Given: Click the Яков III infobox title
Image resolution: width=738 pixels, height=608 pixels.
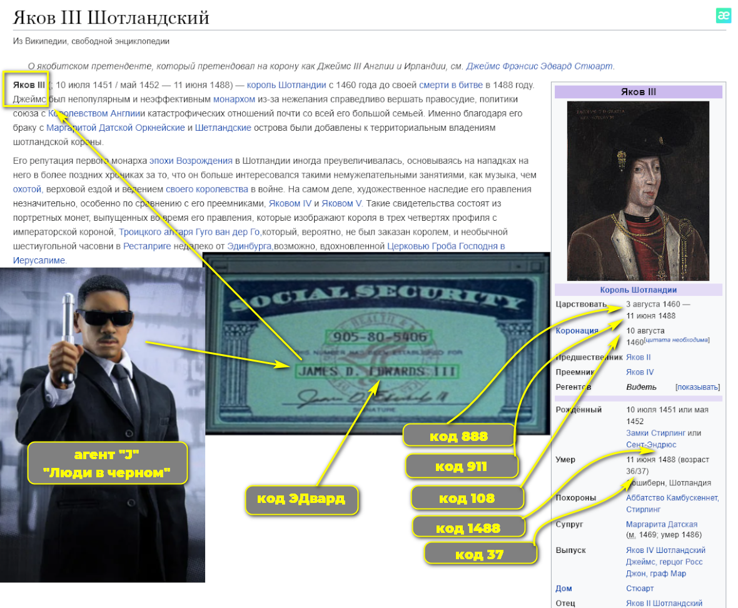Looking at the screenshot, I should 638,92.
